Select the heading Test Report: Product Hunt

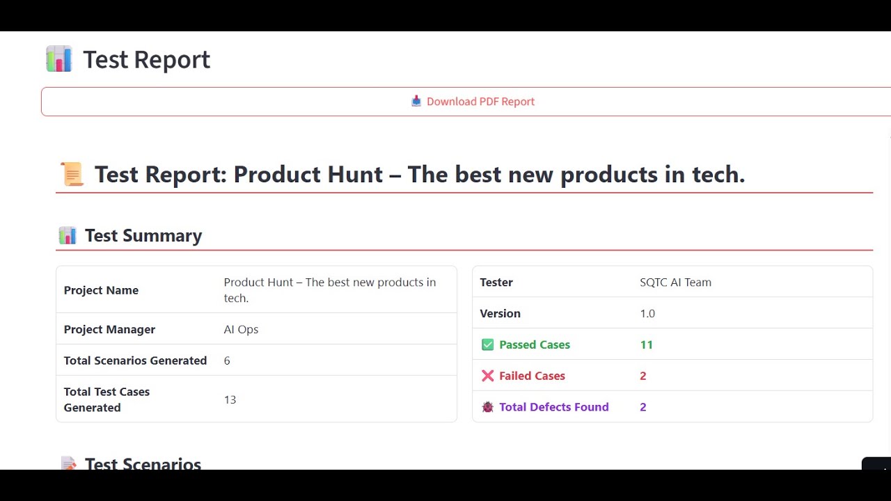(420, 174)
